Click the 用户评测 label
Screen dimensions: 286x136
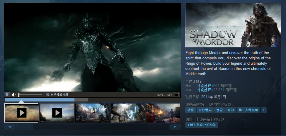click(193, 82)
